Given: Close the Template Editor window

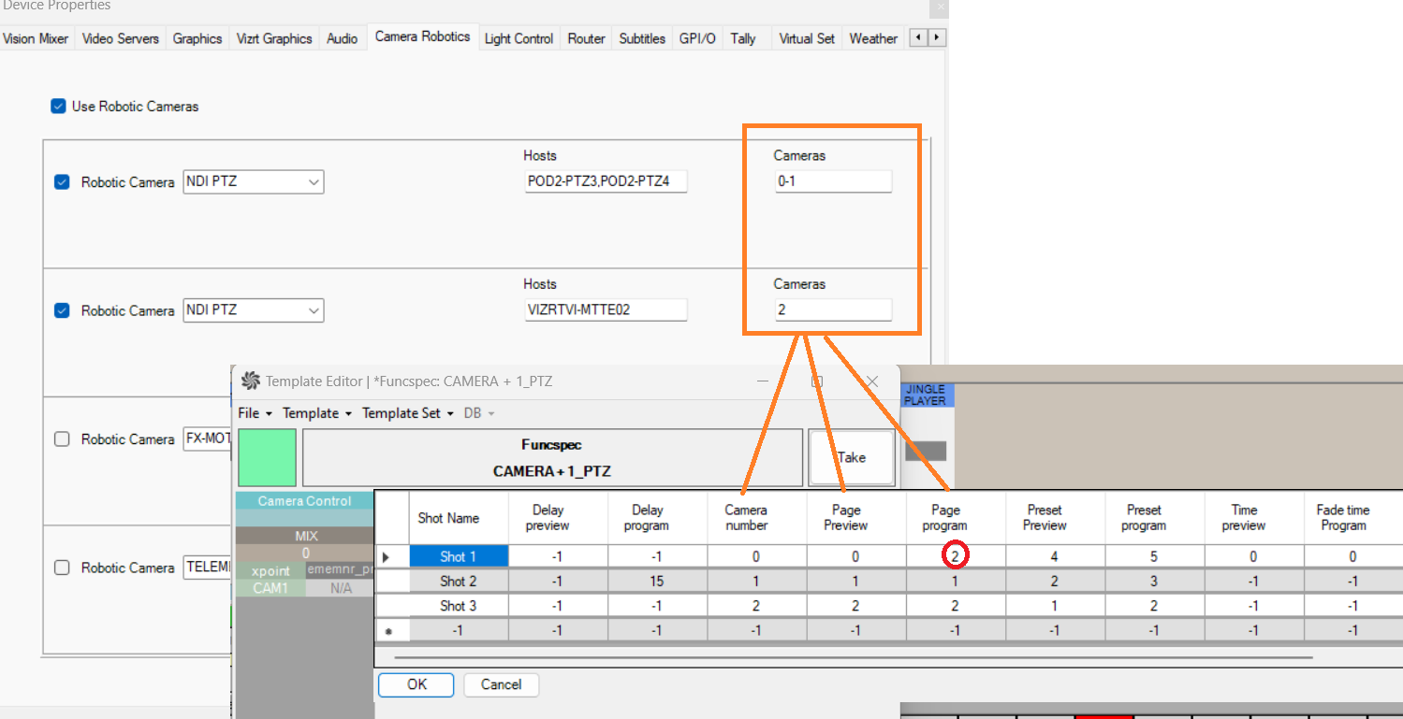Looking at the screenshot, I should pos(872,381).
